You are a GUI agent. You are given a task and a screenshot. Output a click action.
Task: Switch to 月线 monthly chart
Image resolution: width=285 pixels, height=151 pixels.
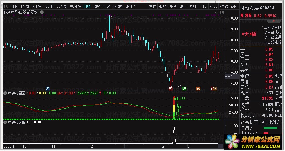pos(107,7)
